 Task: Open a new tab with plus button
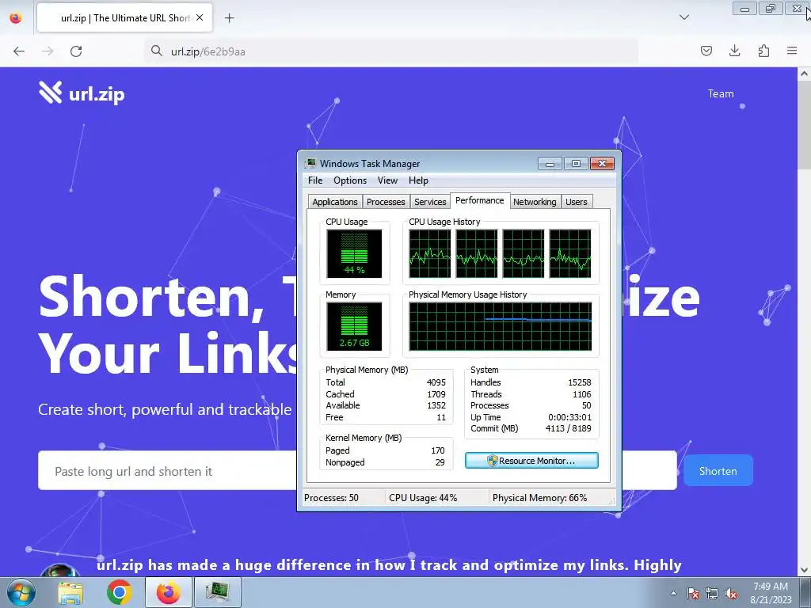click(x=229, y=18)
